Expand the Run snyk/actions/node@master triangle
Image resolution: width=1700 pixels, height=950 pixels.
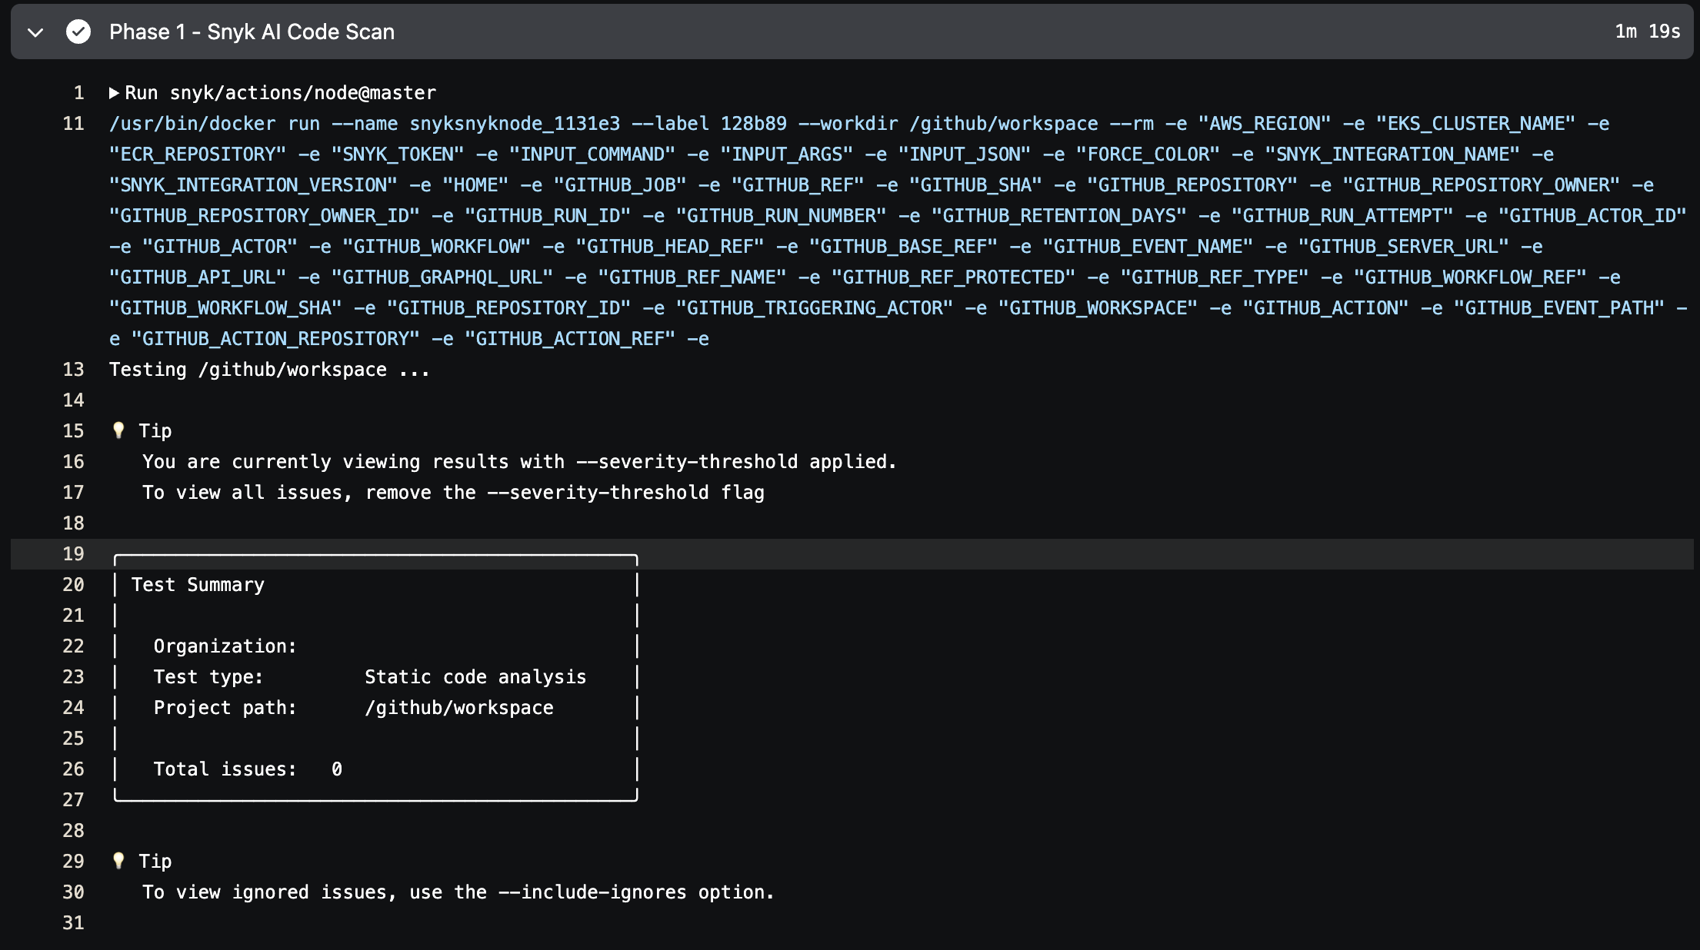click(x=114, y=93)
